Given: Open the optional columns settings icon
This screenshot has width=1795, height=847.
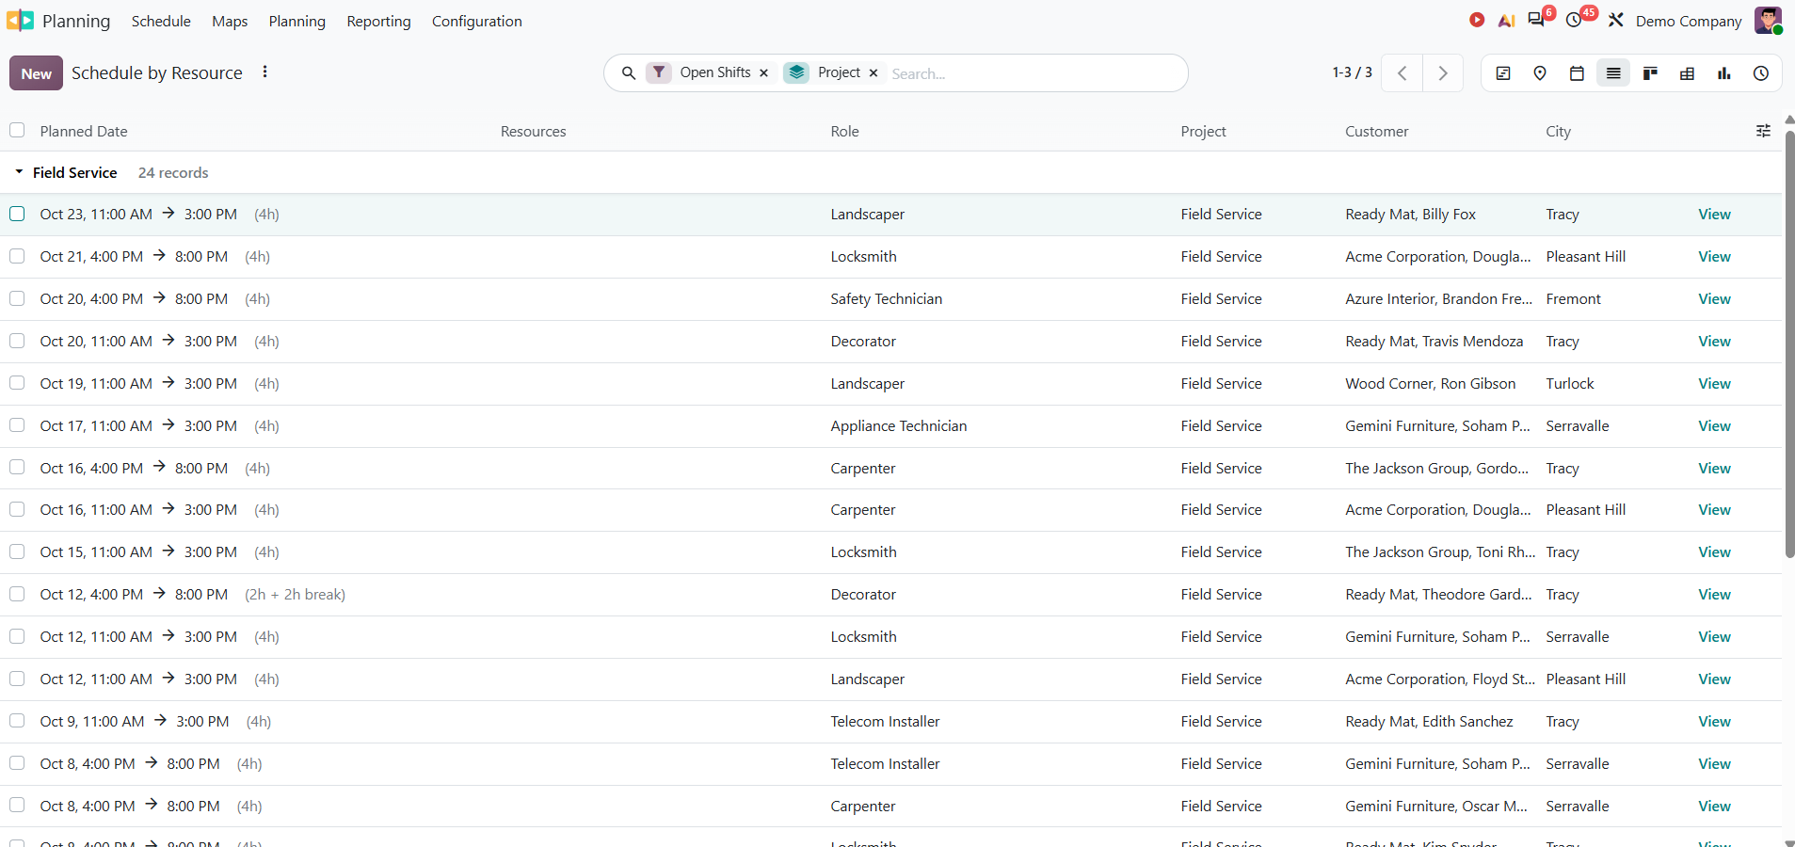Looking at the screenshot, I should tap(1763, 131).
